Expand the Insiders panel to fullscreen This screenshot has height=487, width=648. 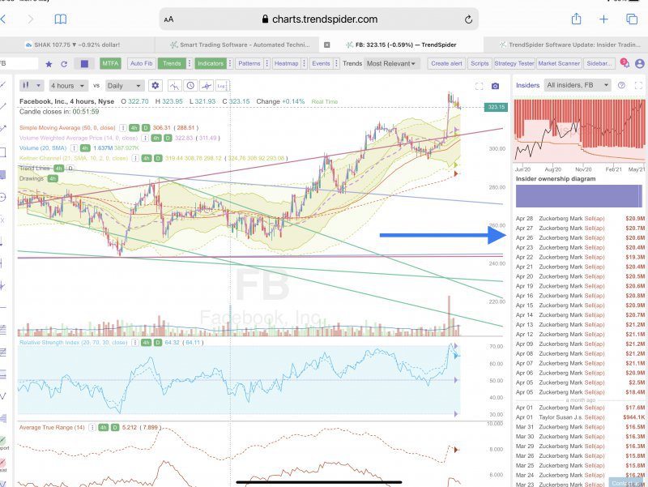click(638, 85)
